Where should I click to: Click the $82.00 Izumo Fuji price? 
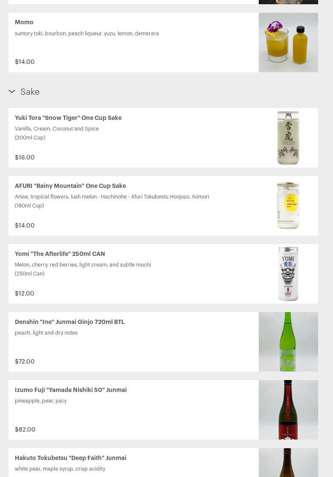coord(25,429)
